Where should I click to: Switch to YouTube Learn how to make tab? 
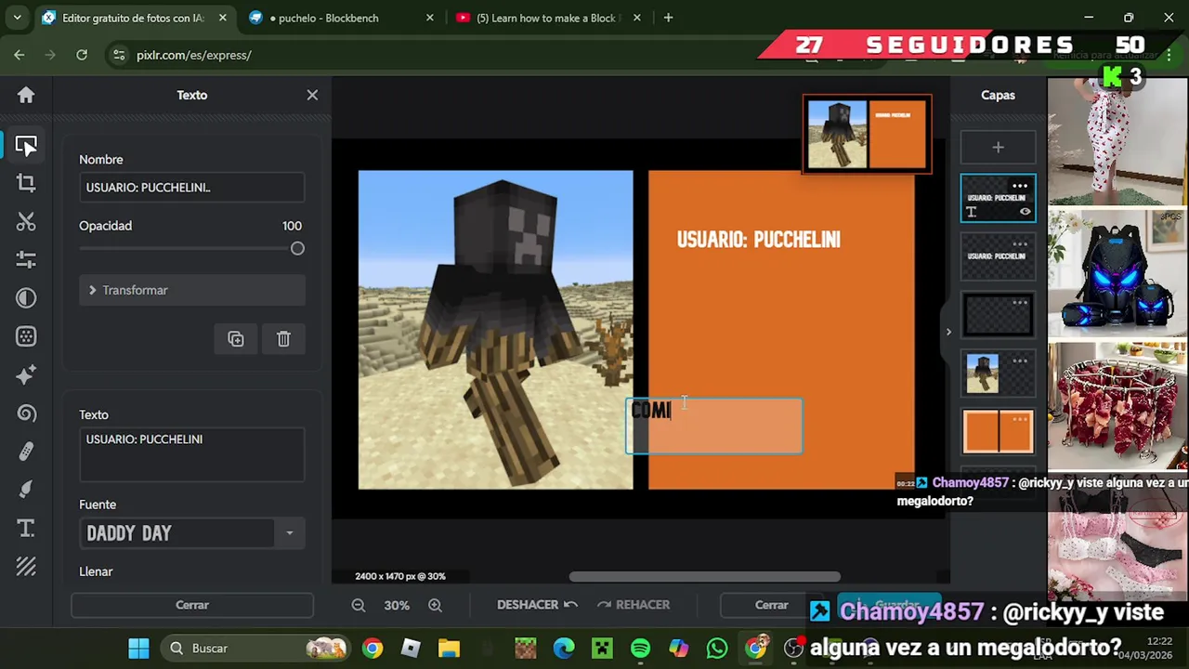click(548, 18)
